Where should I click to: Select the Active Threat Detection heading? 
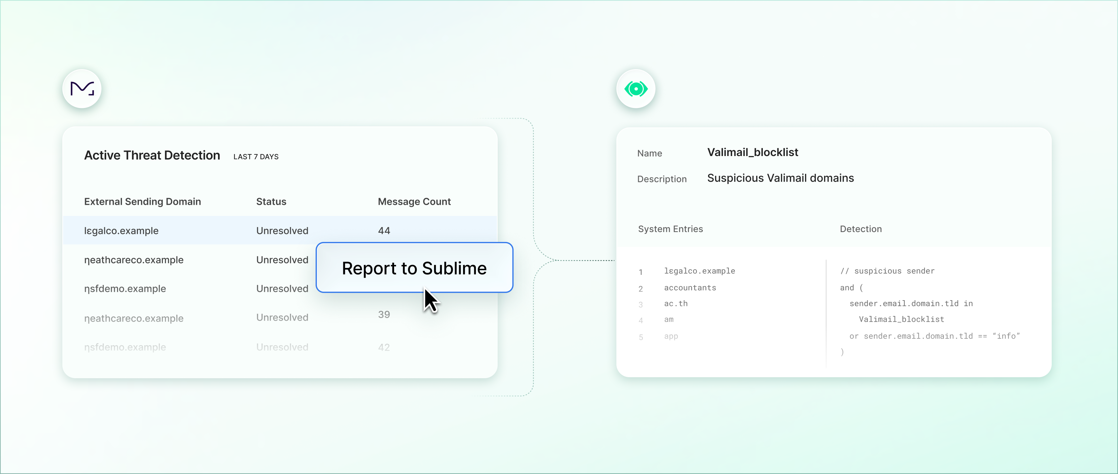click(152, 155)
